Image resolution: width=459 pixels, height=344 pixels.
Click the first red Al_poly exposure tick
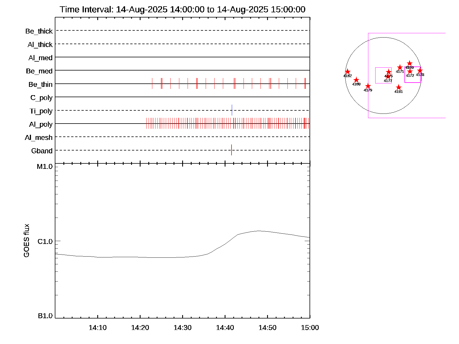click(146, 123)
